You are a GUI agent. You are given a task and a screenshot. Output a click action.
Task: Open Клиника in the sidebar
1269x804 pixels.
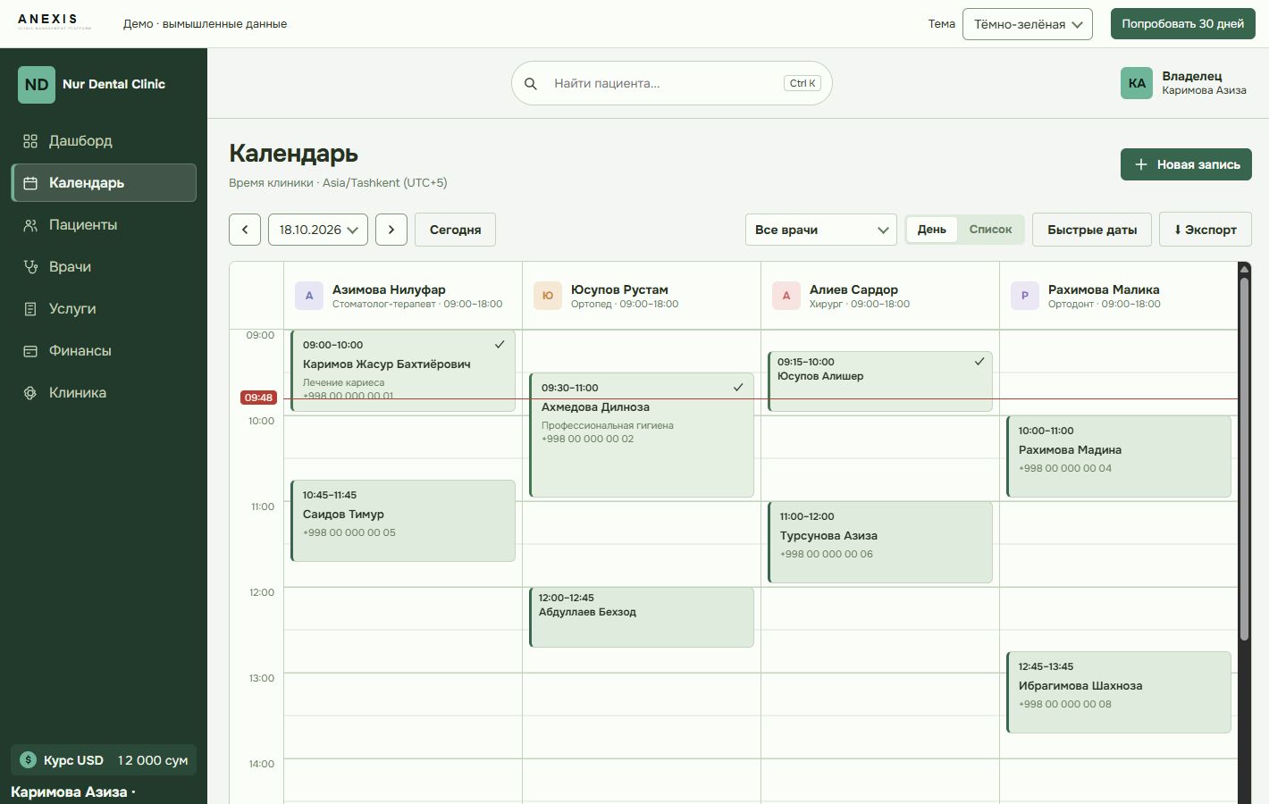coord(104,393)
